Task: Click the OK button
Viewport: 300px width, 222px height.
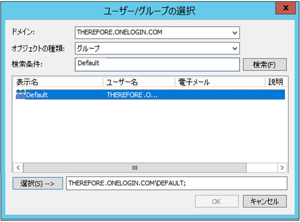Action: click(x=217, y=201)
